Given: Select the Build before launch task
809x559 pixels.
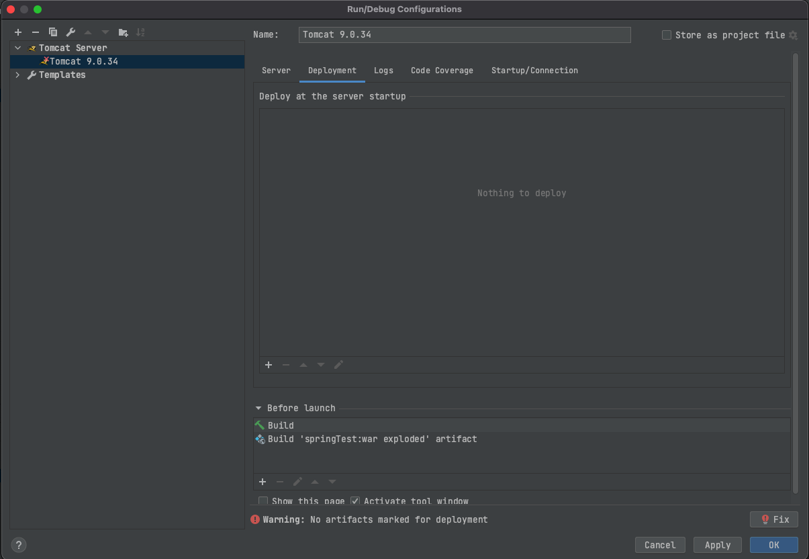Looking at the screenshot, I should (522, 425).
